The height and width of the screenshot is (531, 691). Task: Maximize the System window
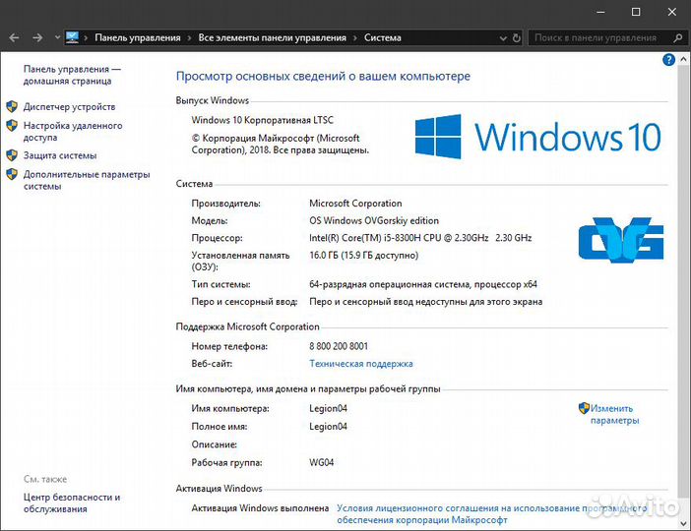pos(636,12)
